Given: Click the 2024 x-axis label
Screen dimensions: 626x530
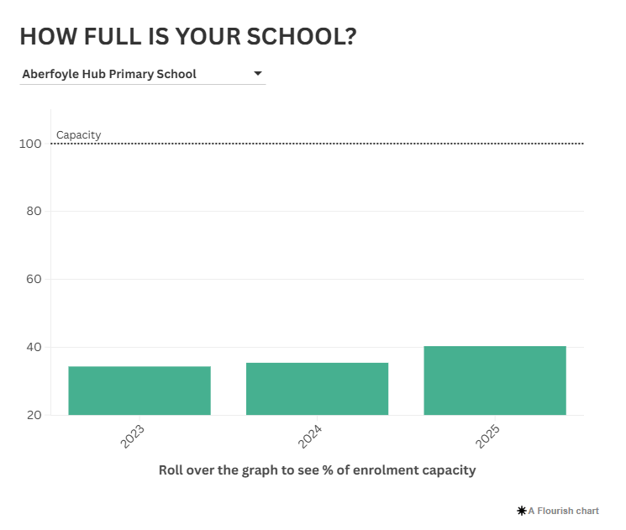Looking at the screenshot, I should (x=310, y=436).
